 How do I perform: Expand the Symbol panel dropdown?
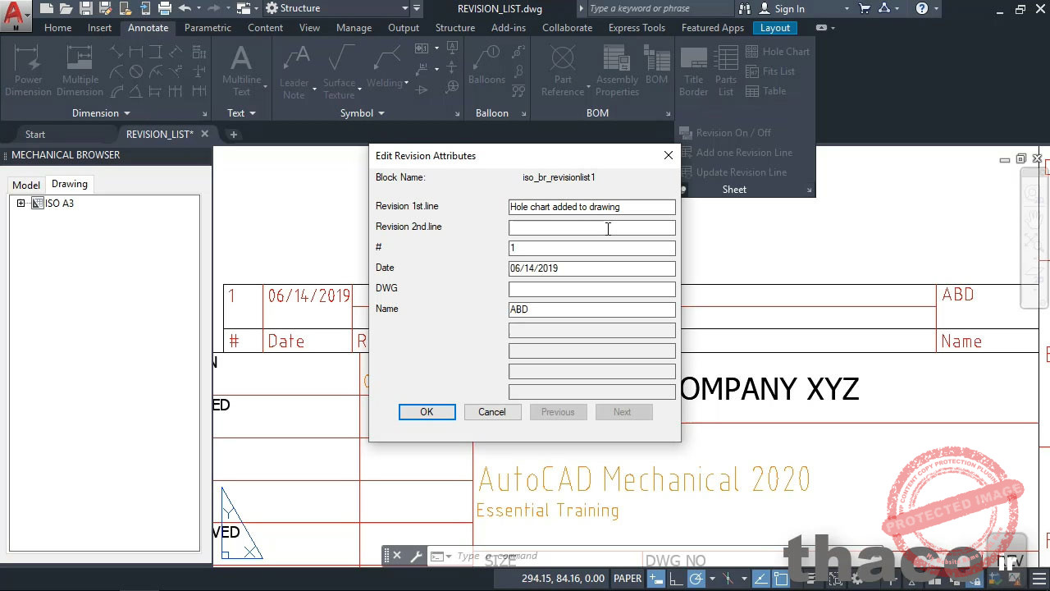(x=363, y=113)
